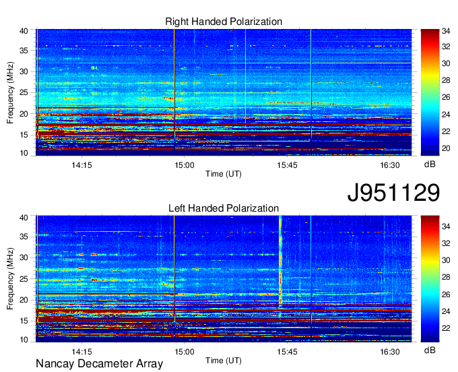Click the bottom panel dB color bar

(x=430, y=278)
